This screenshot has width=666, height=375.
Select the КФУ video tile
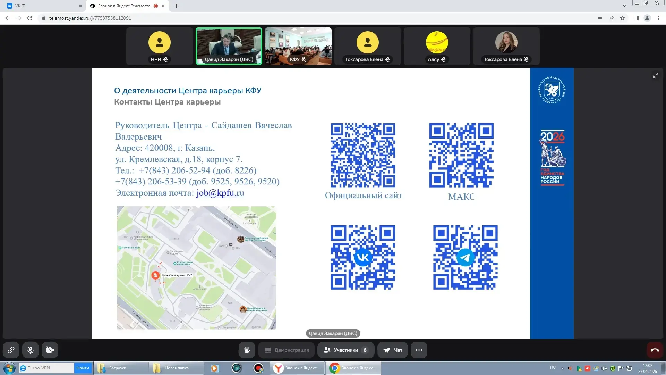(298, 46)
